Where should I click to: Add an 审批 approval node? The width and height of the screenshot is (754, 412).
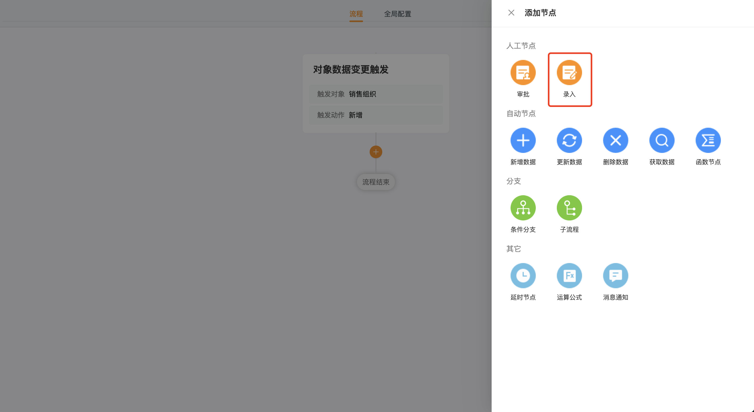point(523,73)
